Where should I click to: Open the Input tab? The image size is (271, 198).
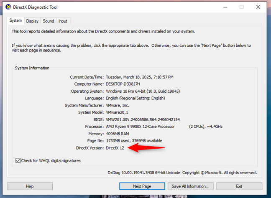[x=63, y=21]
